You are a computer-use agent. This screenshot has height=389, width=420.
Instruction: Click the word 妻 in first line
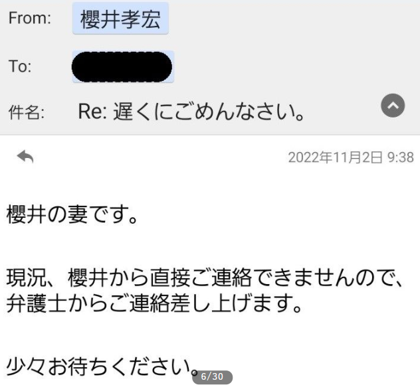click(78, 214)
